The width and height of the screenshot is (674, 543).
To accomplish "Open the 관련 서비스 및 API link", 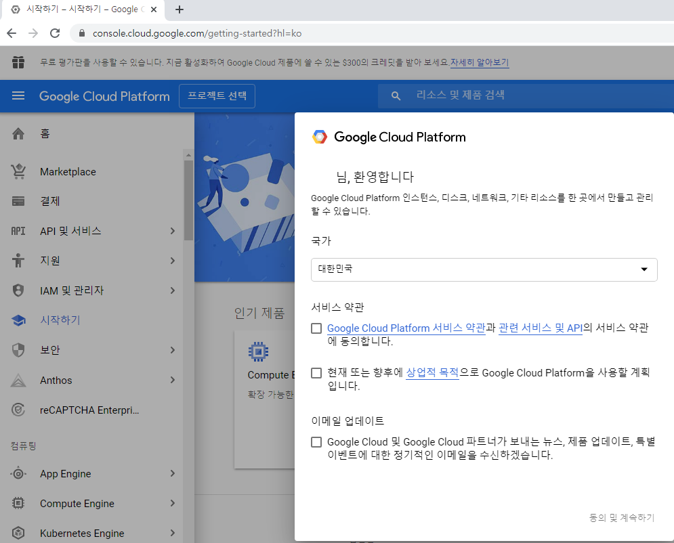I will (x=541, y=328).
